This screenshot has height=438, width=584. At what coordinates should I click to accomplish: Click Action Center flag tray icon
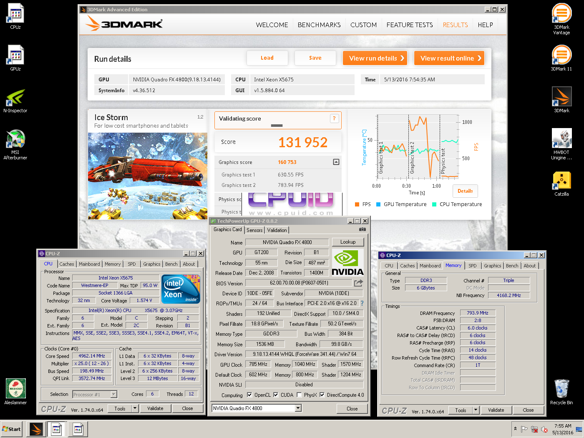524,429
